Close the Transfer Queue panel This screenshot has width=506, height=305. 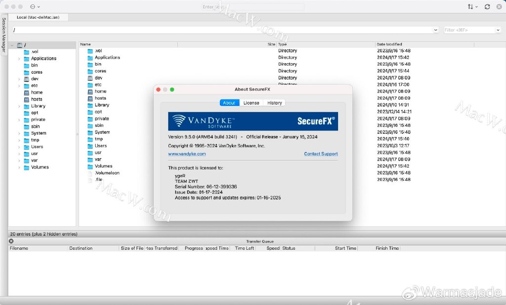[x=11, y=241]
